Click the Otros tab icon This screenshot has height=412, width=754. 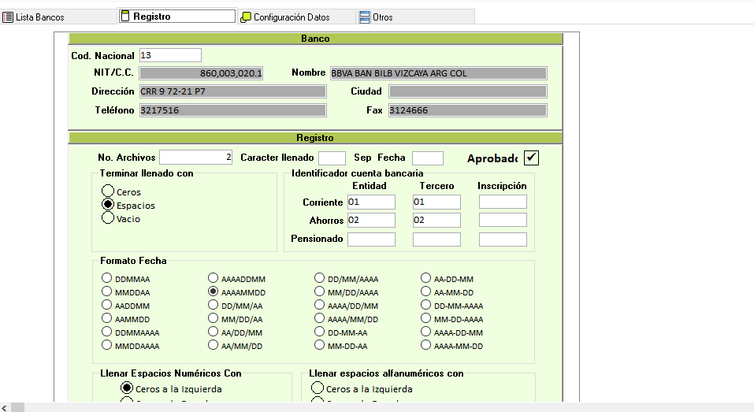pyautogui.click(x=364, y=17)
